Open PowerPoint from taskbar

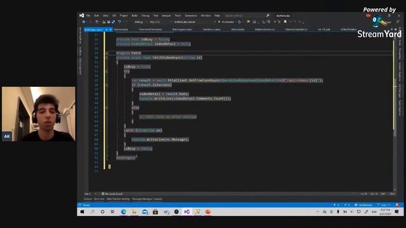tap(208, 212)
